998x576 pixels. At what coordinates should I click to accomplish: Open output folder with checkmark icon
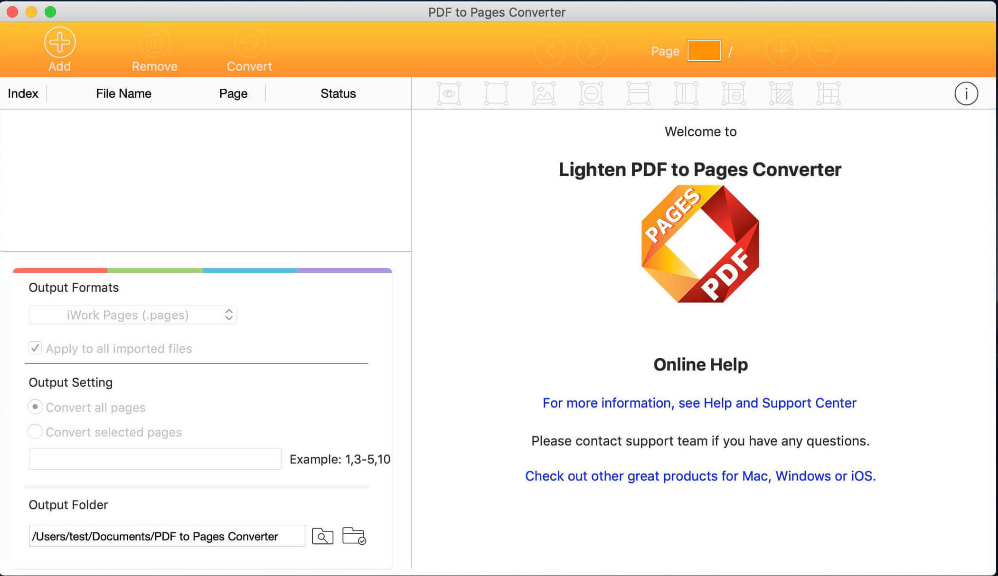[x=354, y=536]
